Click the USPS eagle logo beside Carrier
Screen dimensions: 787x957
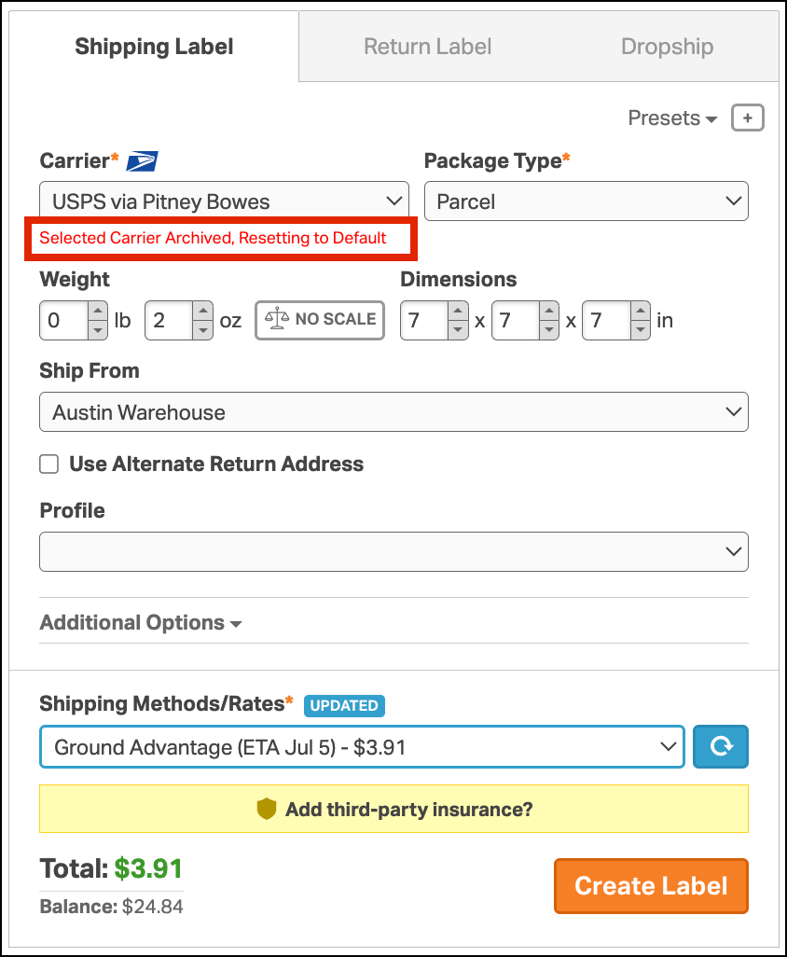tap(143, 161)
